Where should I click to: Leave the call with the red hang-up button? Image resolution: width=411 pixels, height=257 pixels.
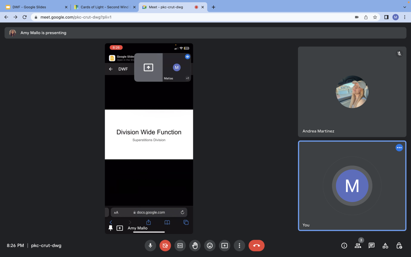pos(256,246)
